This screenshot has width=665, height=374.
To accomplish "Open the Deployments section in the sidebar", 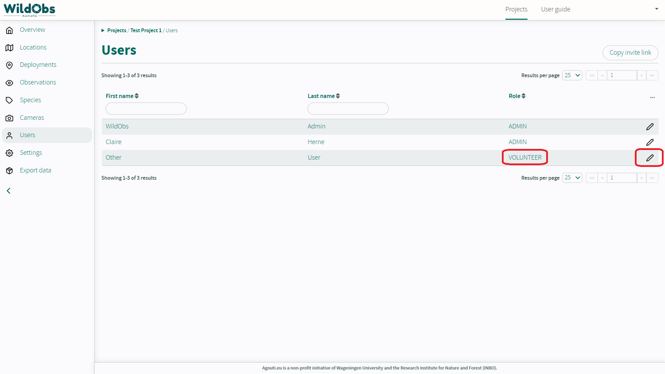I will pos(38,65).
